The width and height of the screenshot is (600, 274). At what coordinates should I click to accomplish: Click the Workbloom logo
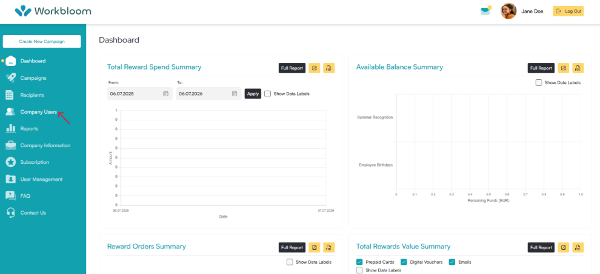[x=53, y=11]
